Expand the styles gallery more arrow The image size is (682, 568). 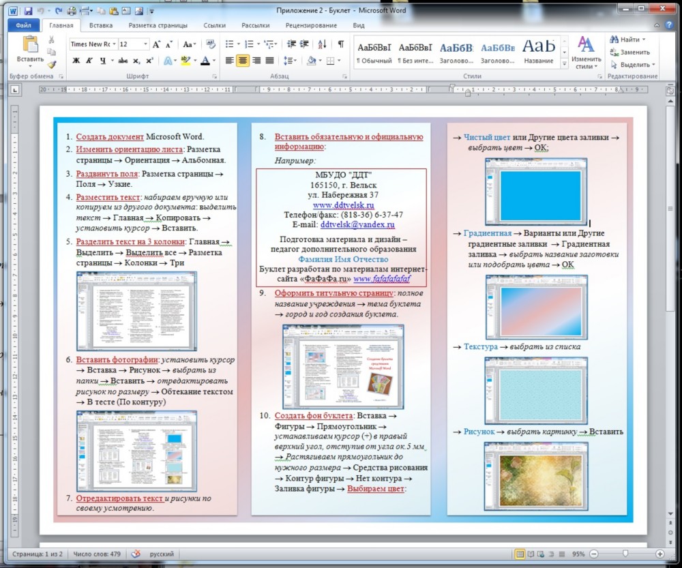click(x=564, y=62)
